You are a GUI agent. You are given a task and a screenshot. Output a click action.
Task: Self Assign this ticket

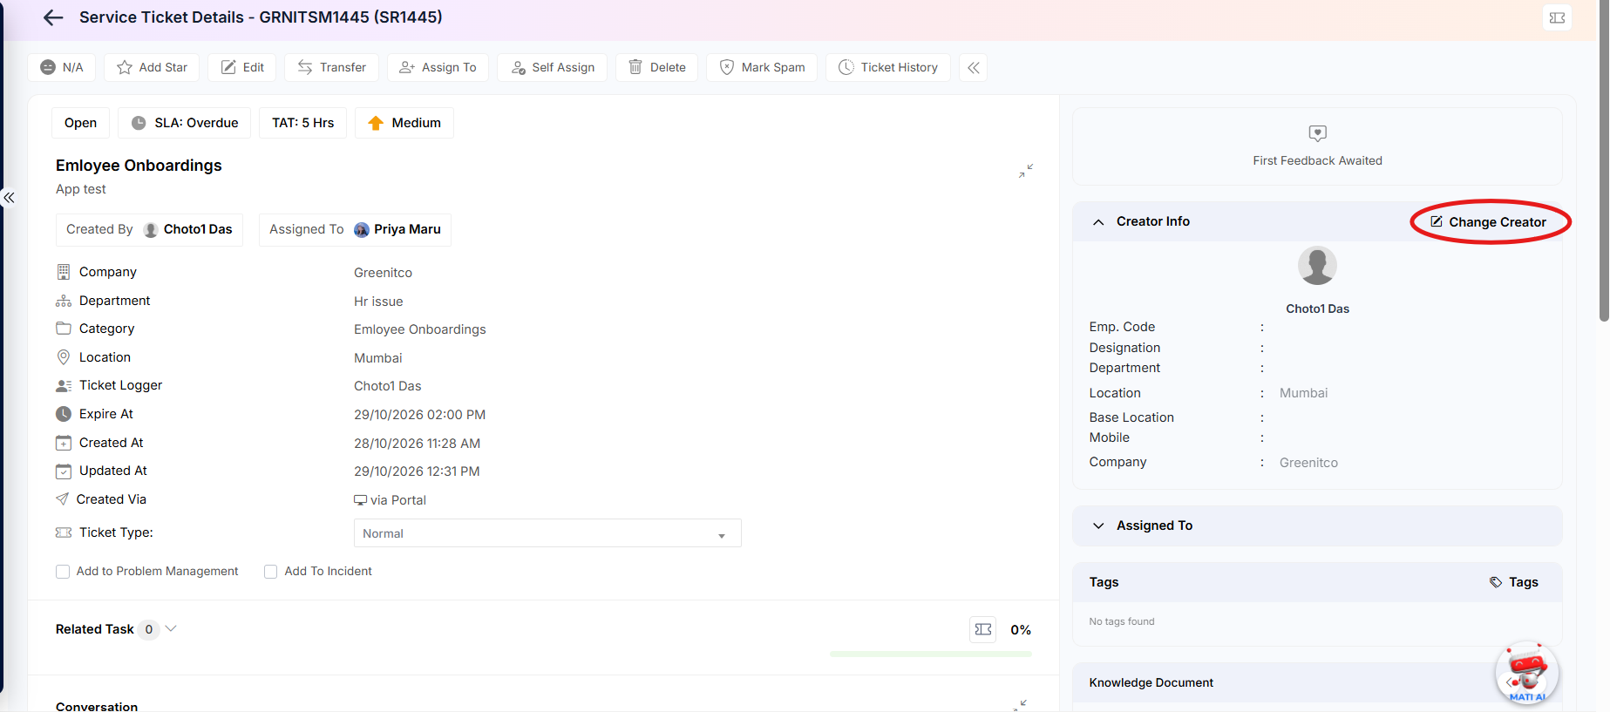(x=553, y=67)
